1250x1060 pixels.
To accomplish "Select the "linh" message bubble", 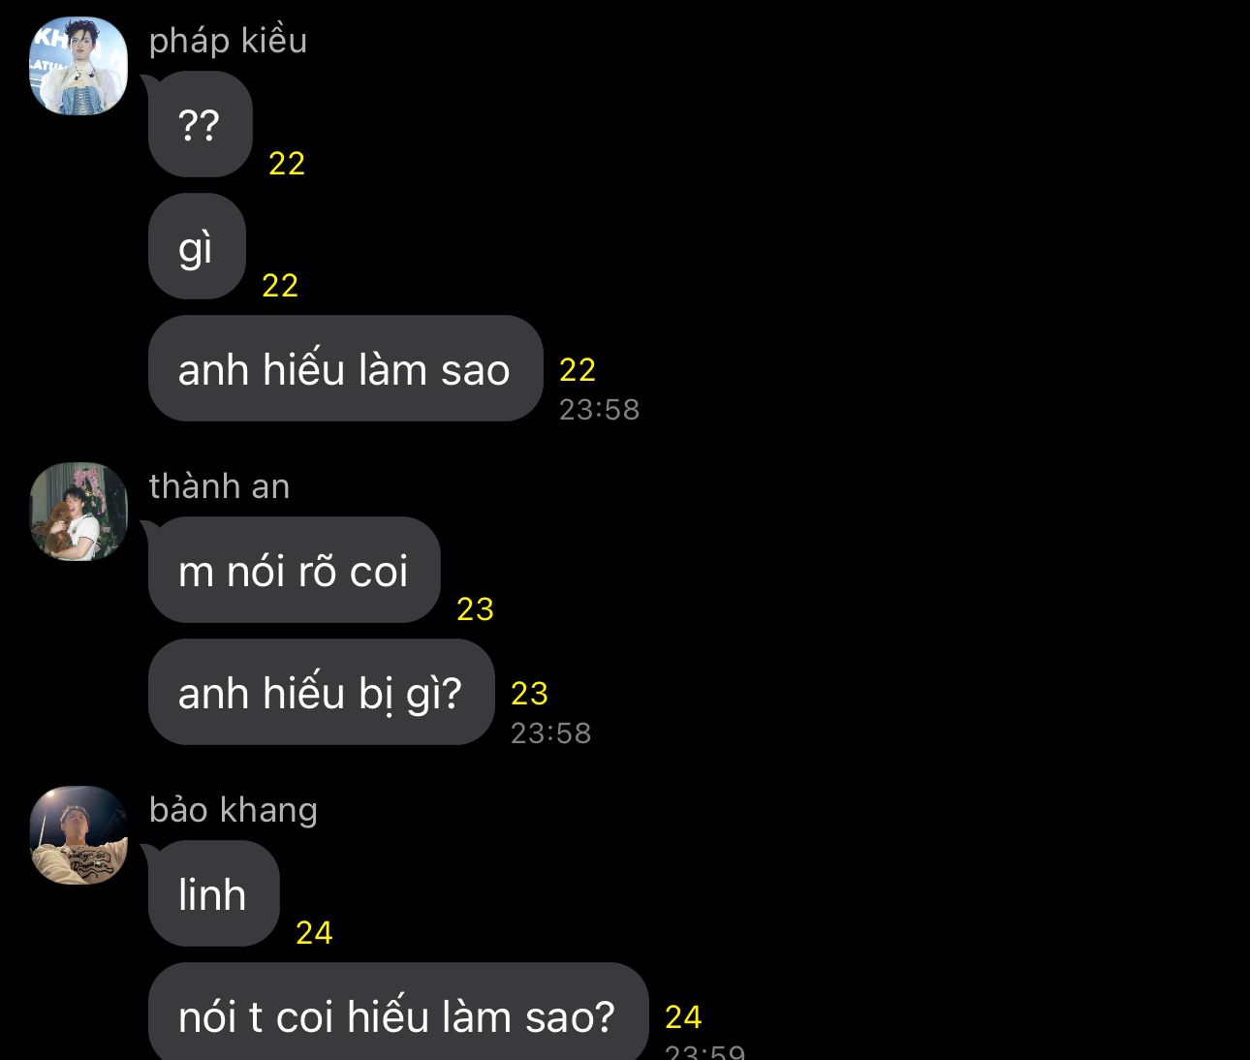I will click(213, 893).
